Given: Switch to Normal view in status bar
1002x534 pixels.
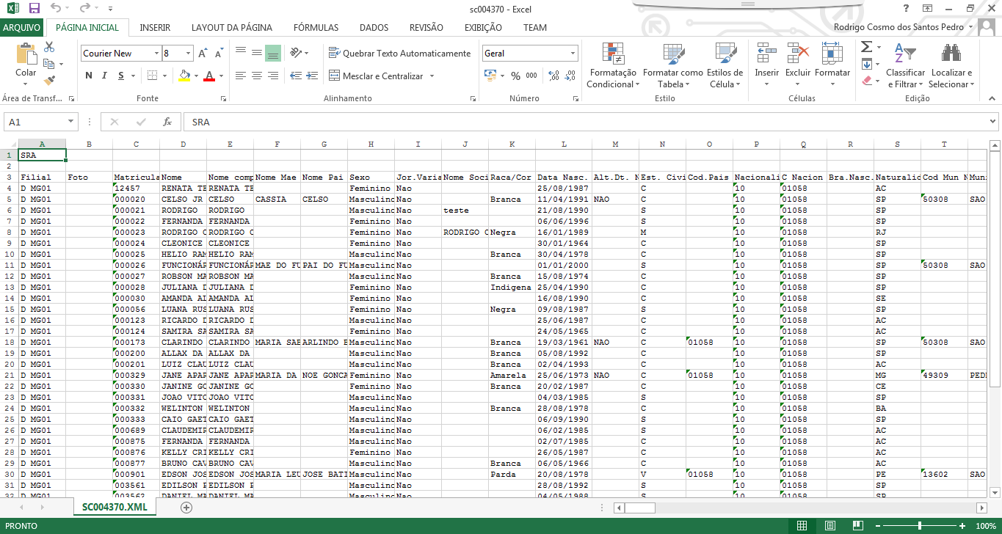Looking at the screenshot, I should [802, 526].
